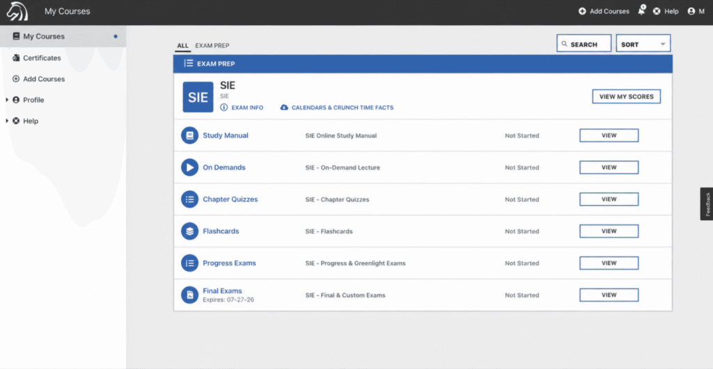The width and height of the screenshot is (713, 369).
Task: Click the On Demands play icon
Action: [189, 167]
